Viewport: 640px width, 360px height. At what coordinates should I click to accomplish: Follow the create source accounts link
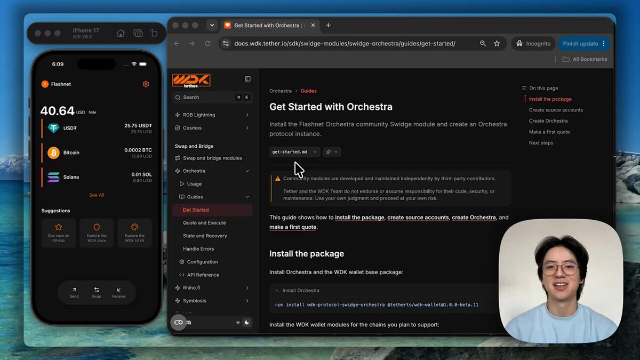[x=418, y=218]
